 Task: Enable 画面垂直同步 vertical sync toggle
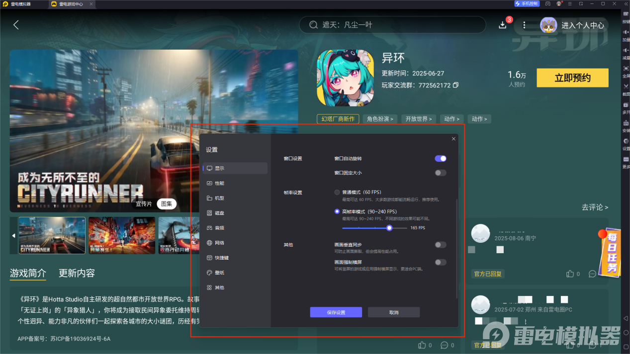[x=440, y=244]
